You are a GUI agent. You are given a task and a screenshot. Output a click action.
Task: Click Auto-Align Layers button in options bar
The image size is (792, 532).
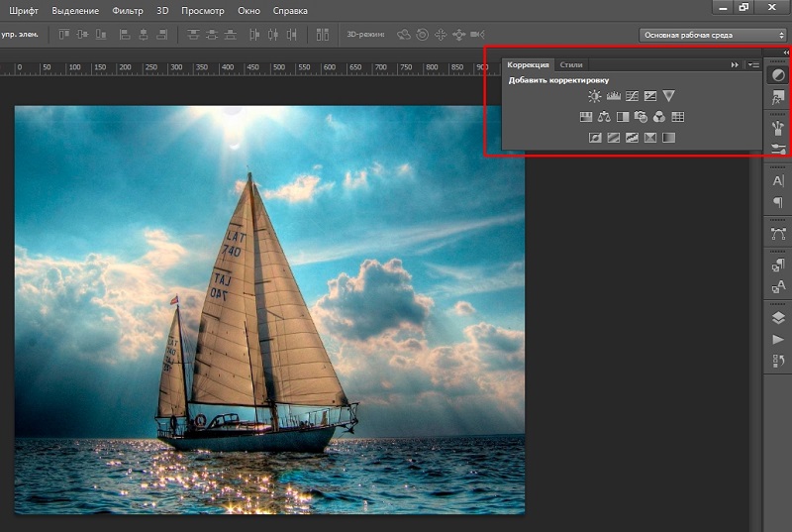tap(323, 35)
